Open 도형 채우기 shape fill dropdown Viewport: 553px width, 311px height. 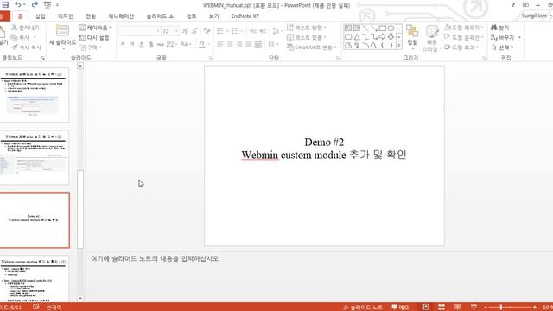tap(463, 28)
